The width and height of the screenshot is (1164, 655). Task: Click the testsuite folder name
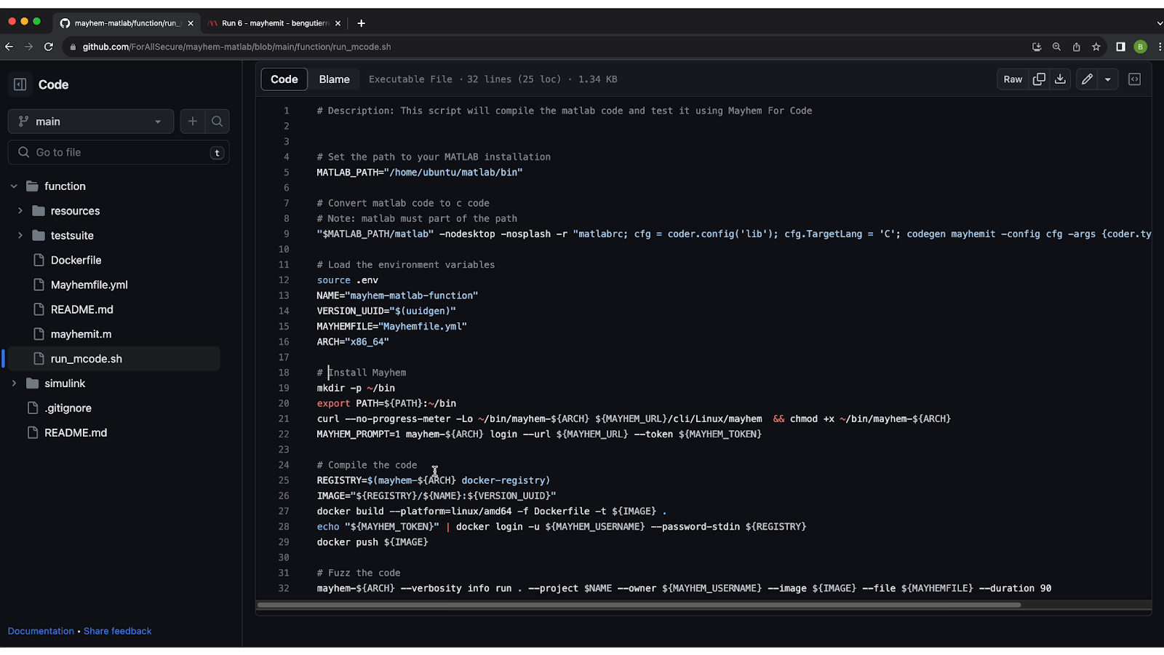[x=72, y=236]
